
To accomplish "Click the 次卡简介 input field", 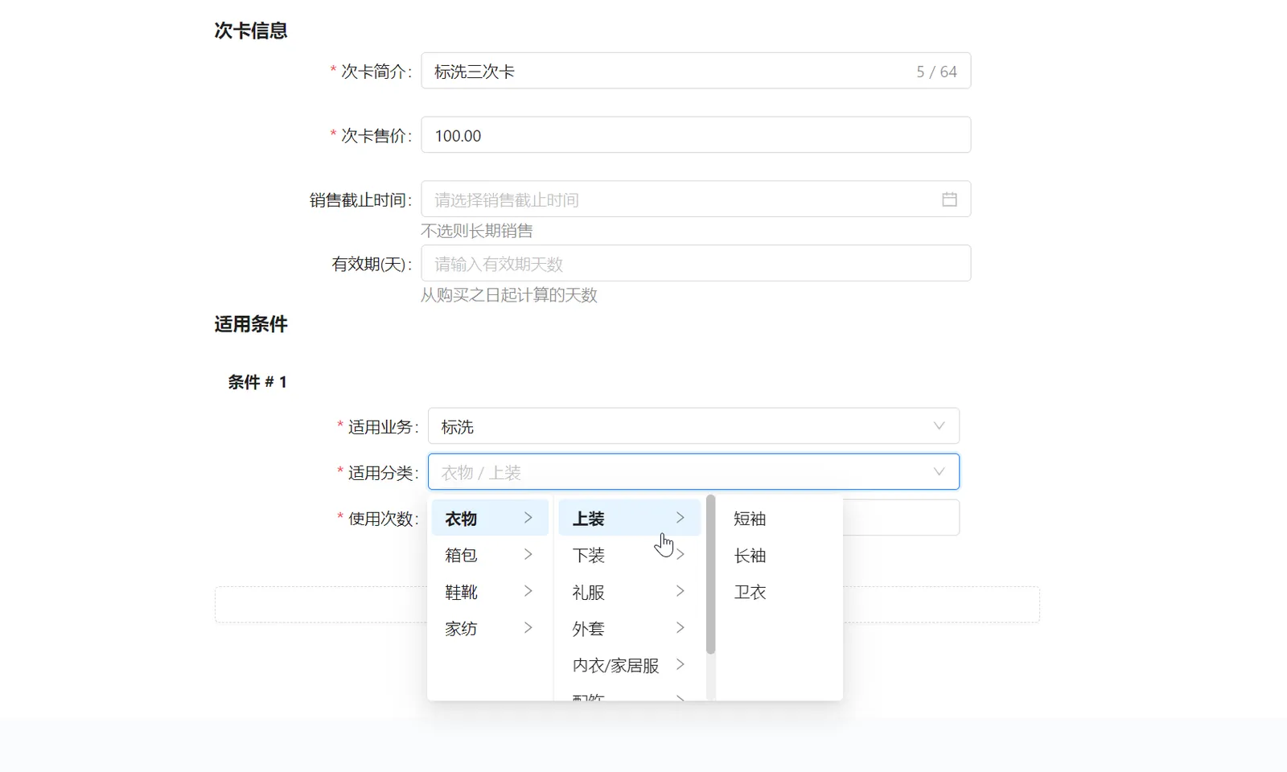I will [x=696, y=71].
